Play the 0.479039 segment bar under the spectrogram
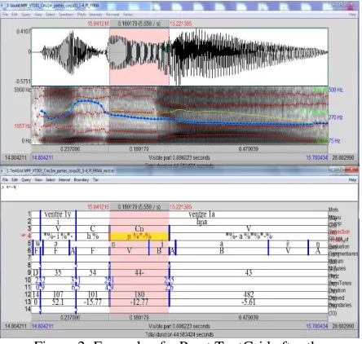 click(249, 149)
